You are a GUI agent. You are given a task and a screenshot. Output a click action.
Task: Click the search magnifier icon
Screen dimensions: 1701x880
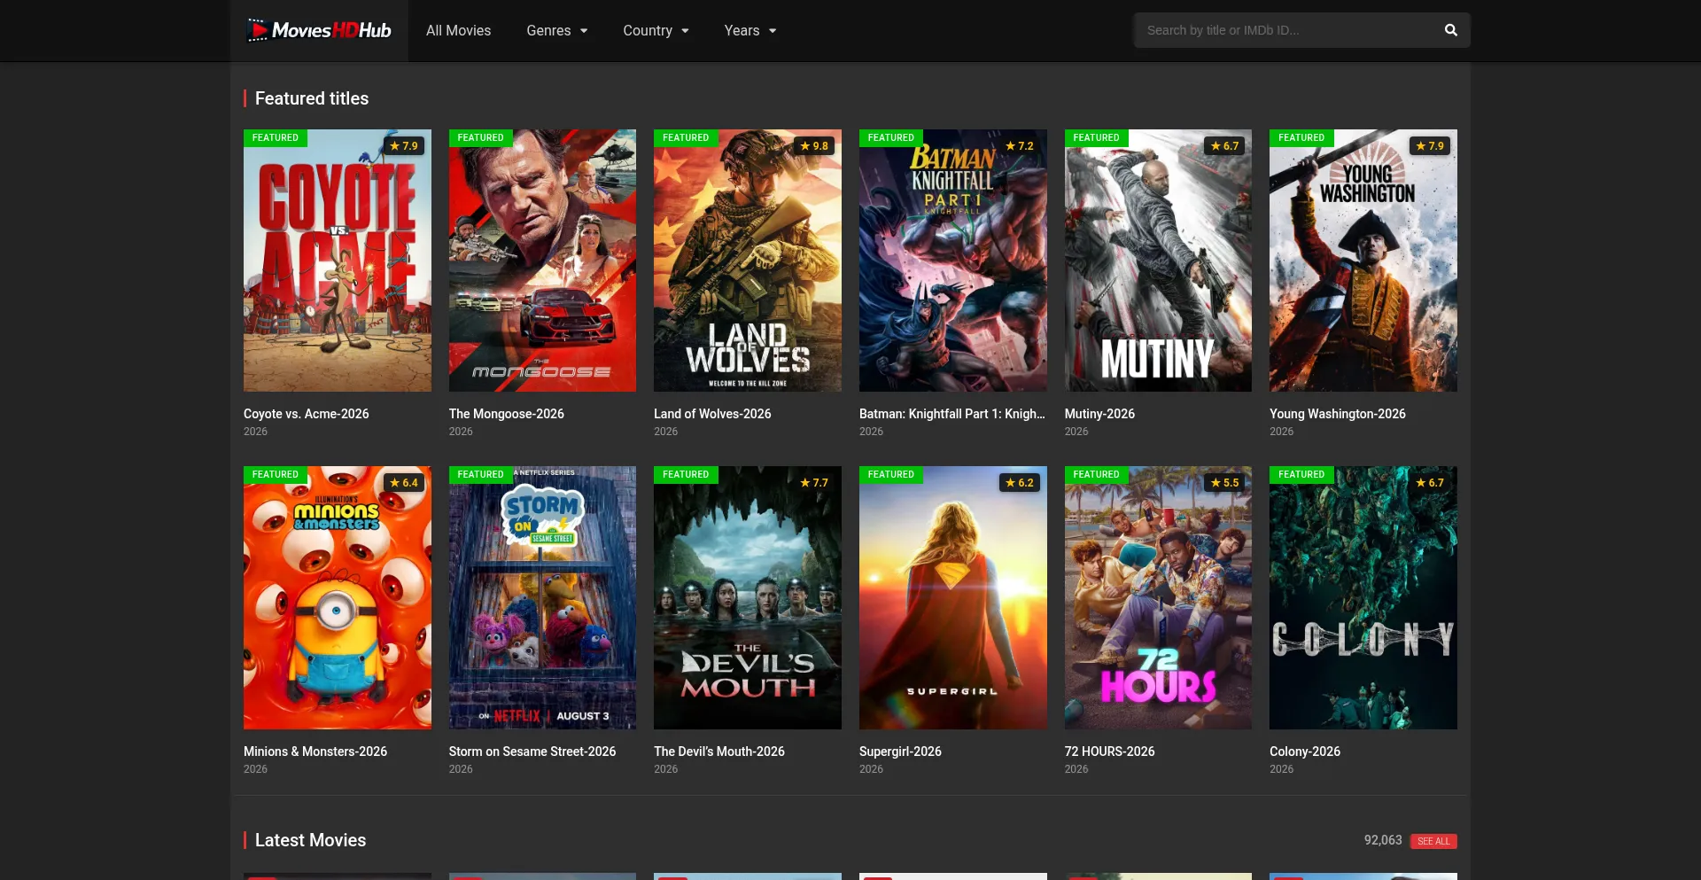coord(1450,30)
